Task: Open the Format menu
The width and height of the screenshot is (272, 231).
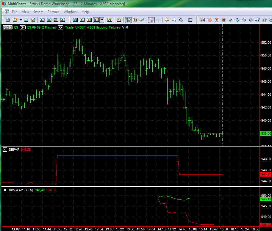Action: [x=53, y=12]
